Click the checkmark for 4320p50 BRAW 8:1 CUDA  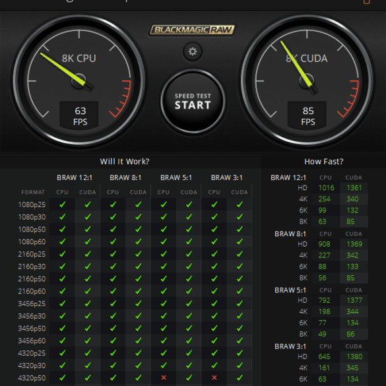click(x=138, y=377)
